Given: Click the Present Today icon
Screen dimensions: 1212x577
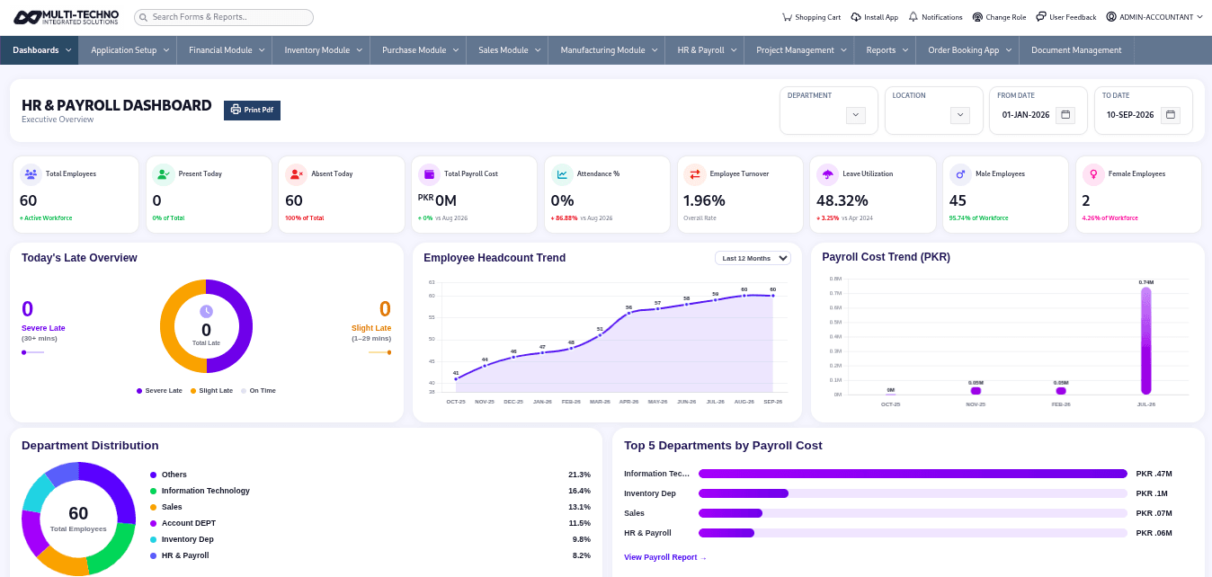Looking at the screenshot, I should tap(164, 174).
